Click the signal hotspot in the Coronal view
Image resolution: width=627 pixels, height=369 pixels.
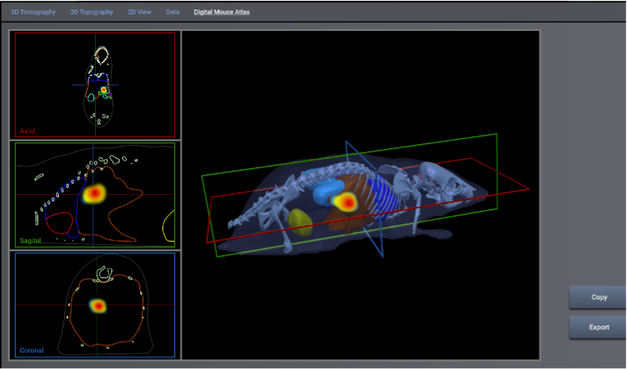click(97, 305)
